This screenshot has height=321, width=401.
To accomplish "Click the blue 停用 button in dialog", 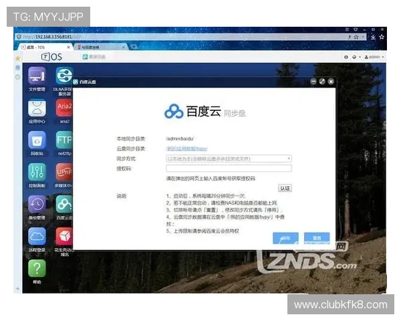I will click(x=285, y=238).
